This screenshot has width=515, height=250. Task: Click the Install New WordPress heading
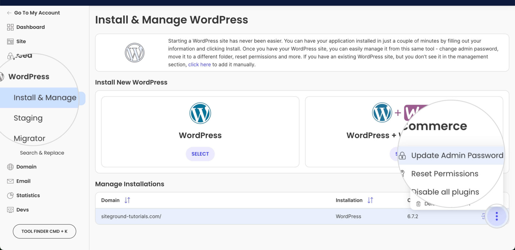(x=131, y=82)
